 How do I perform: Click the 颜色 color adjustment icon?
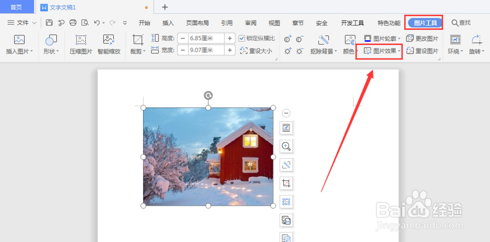(350, 40)
